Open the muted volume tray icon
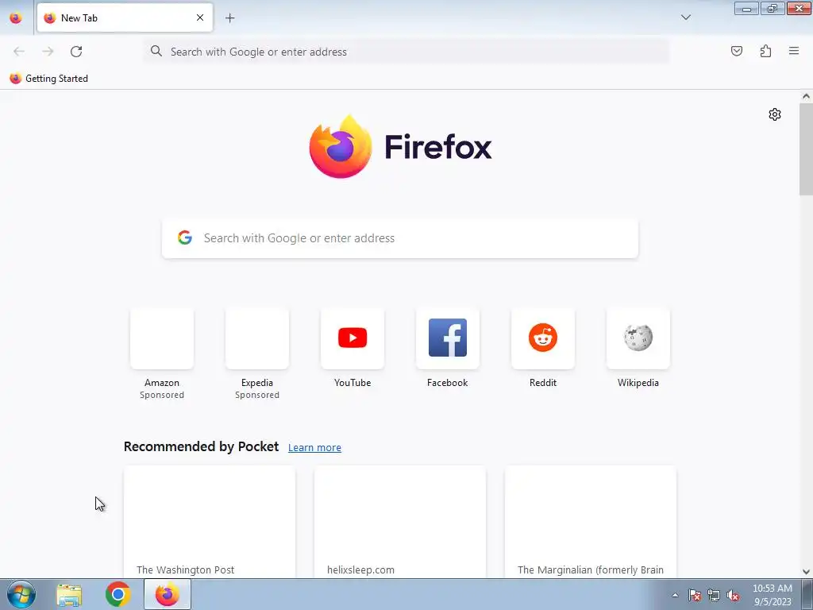The image size is (813, 610). (733, 595)
